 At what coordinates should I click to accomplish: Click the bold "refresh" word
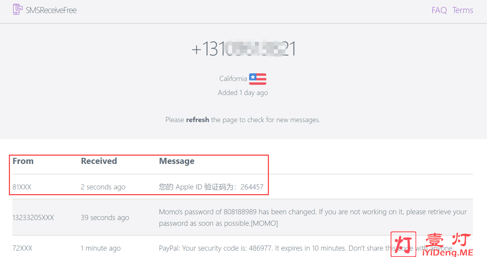[x=197, y=120]
